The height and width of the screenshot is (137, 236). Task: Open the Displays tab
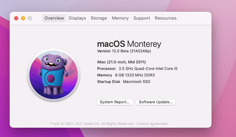coord(77,18)
